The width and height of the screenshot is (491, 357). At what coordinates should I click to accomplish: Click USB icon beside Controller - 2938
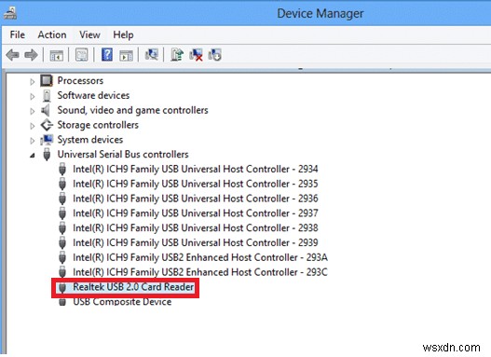(62, 228)
